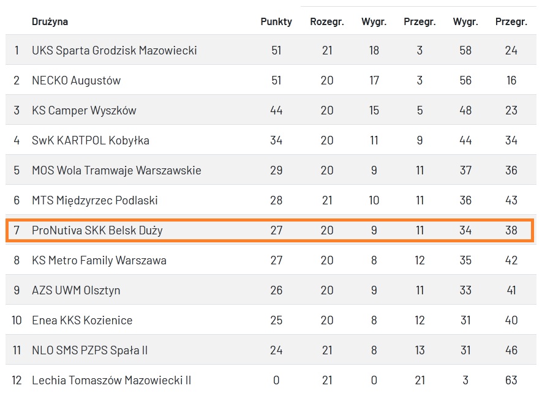The height and width of the screenshot is (410, 542).
Task: Open UKS Sparta Grodzisk Mazowiecki team
Action: tap(114, 50)
